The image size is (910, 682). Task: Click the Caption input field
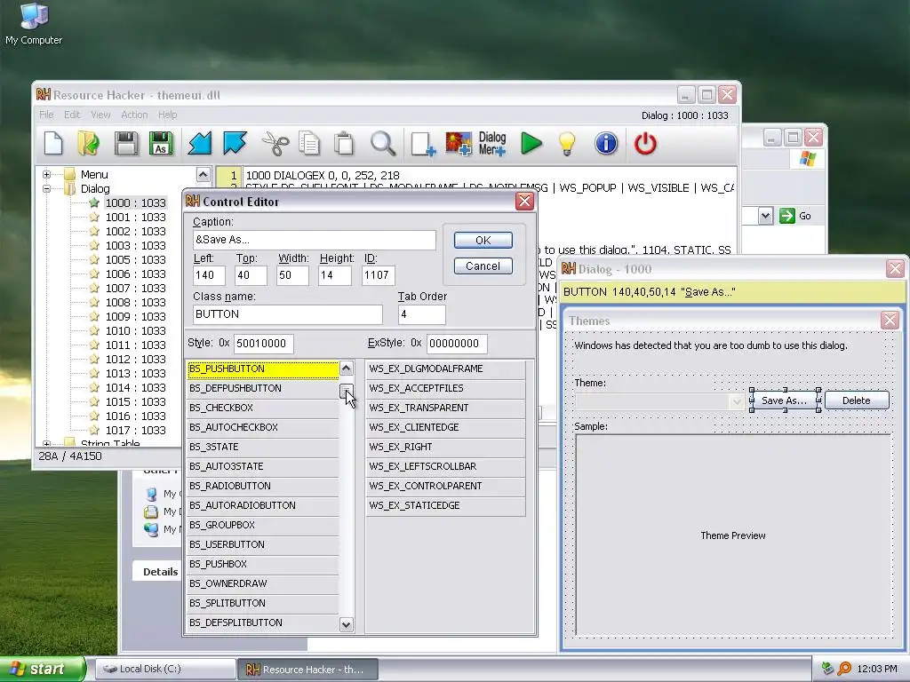pyautogui.click(x=314, y=240)
